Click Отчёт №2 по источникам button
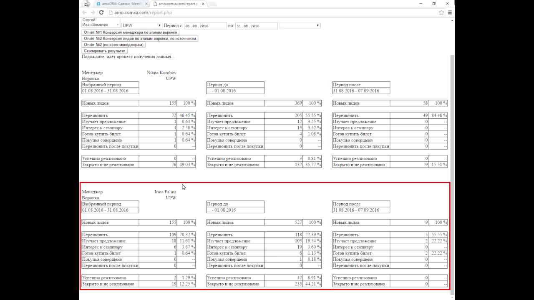 click(x=140, y=38)
